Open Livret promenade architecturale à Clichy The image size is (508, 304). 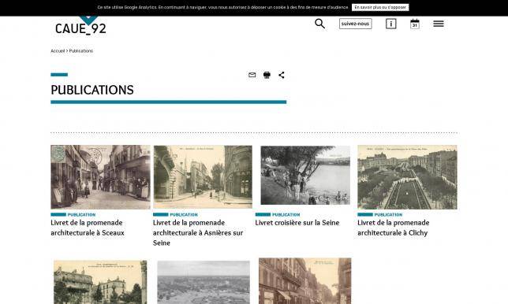[394, 228]
